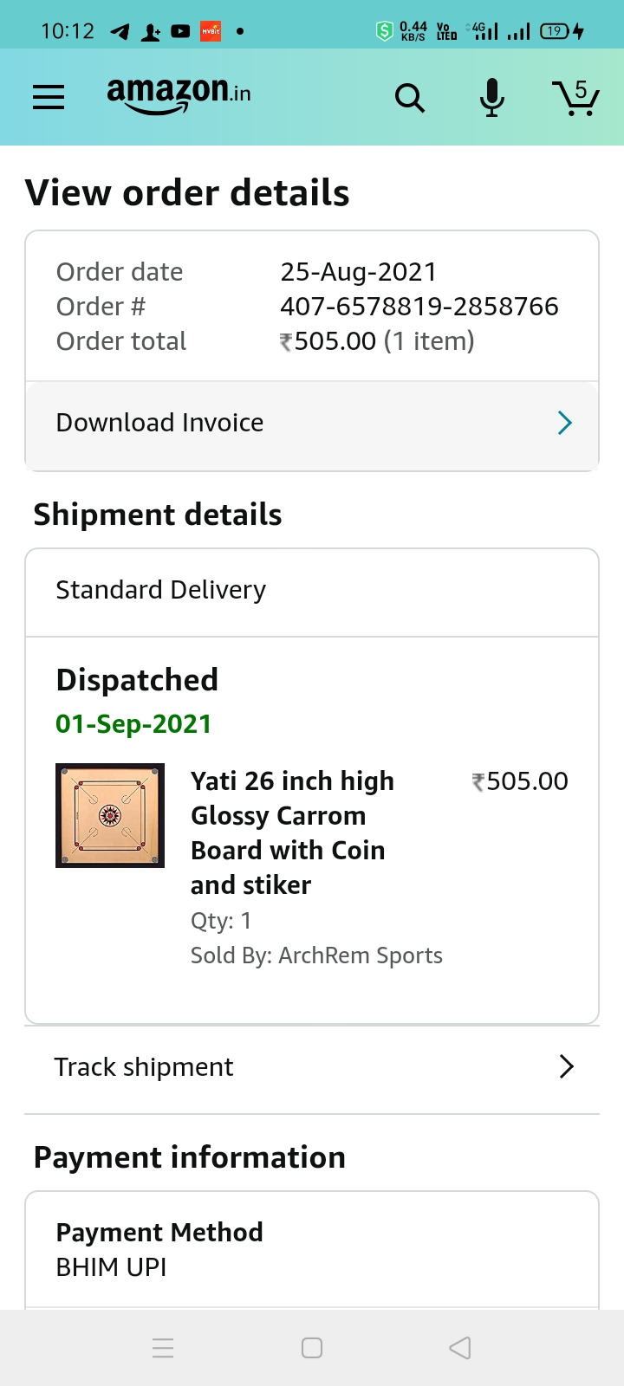This screenshot has width=624, height=1386.
Task: Tap the Standard Delivery shipment header
Action: 161,590
